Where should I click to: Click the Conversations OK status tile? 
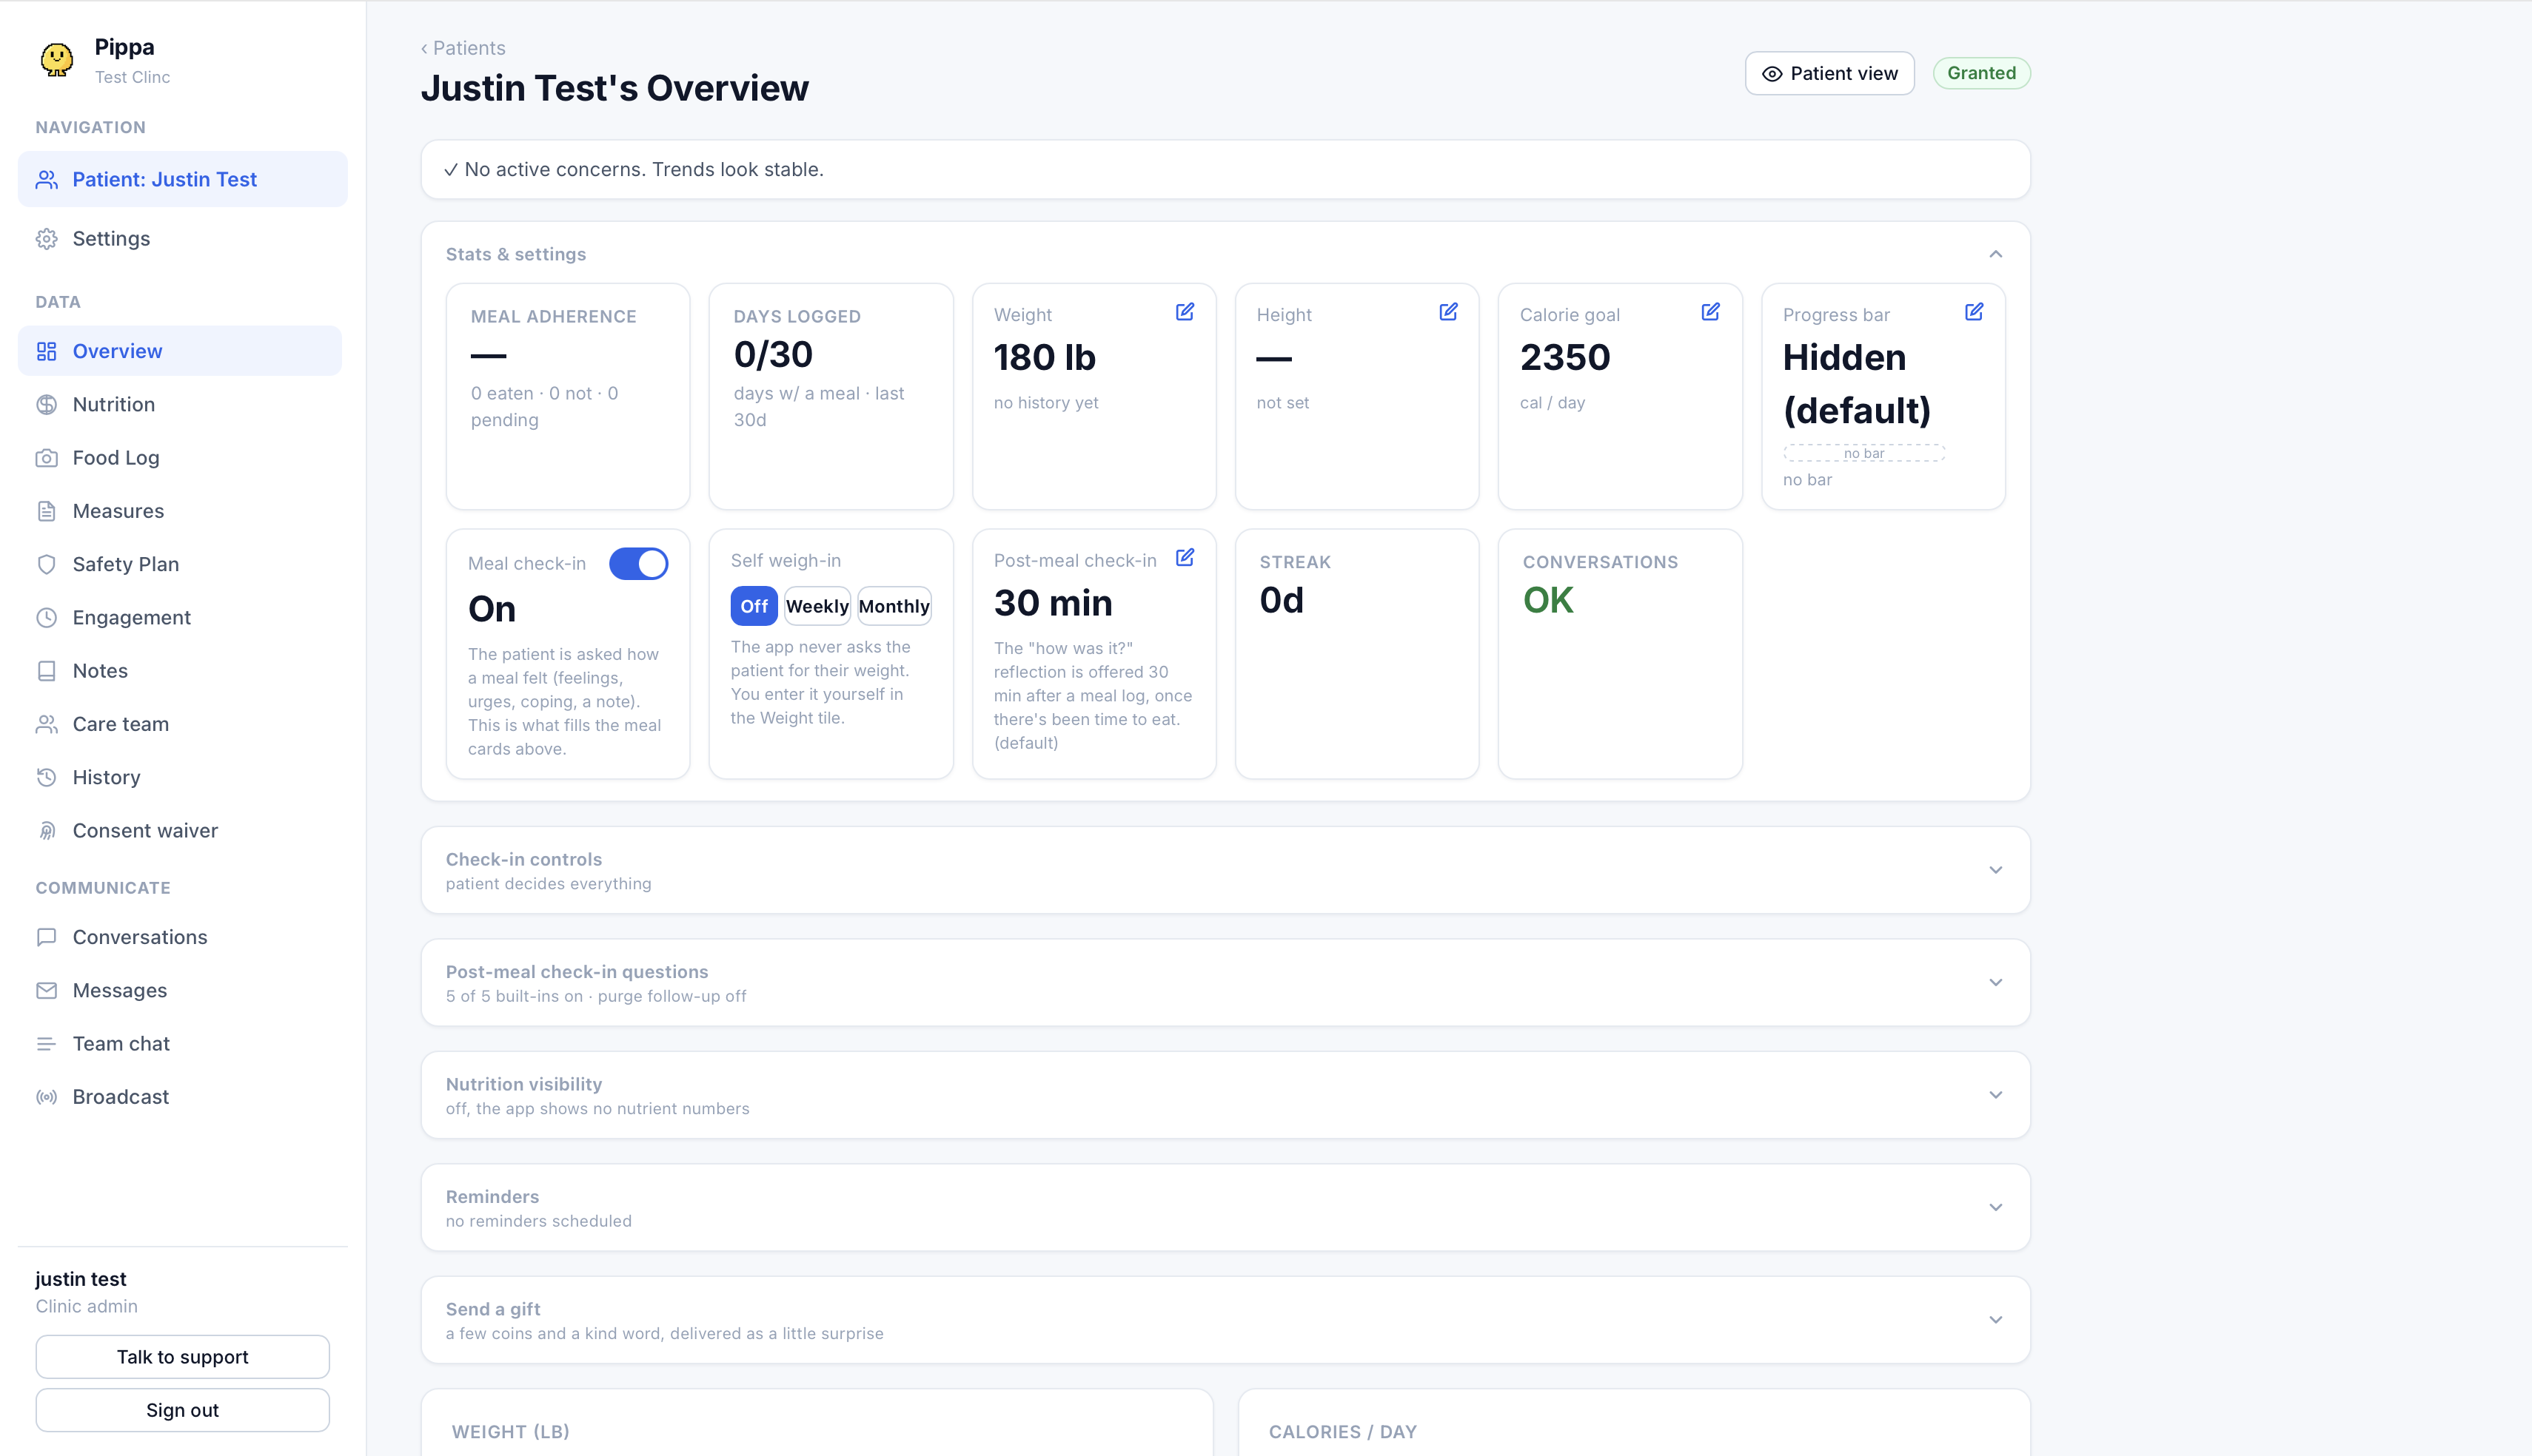point(1620,654)
